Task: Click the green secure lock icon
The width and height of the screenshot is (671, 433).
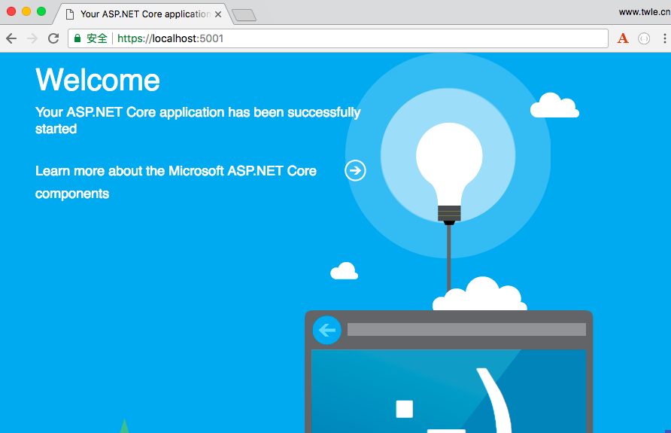Action: (x=77, y=38)
